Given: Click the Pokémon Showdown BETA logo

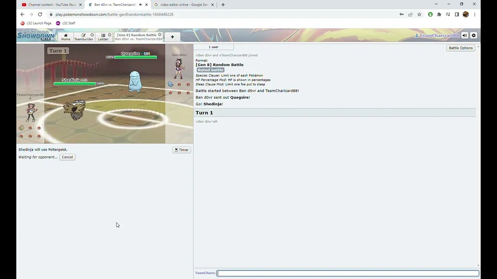Looking at the screenshot, I should [36, 35].
